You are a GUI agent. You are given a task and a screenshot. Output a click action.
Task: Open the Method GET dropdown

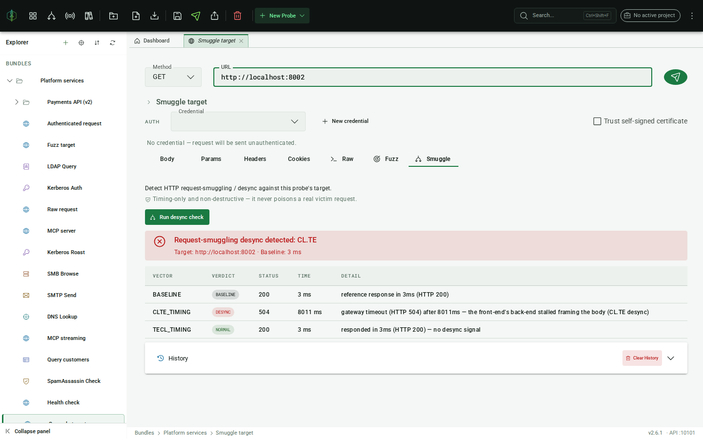coord(173,77)
